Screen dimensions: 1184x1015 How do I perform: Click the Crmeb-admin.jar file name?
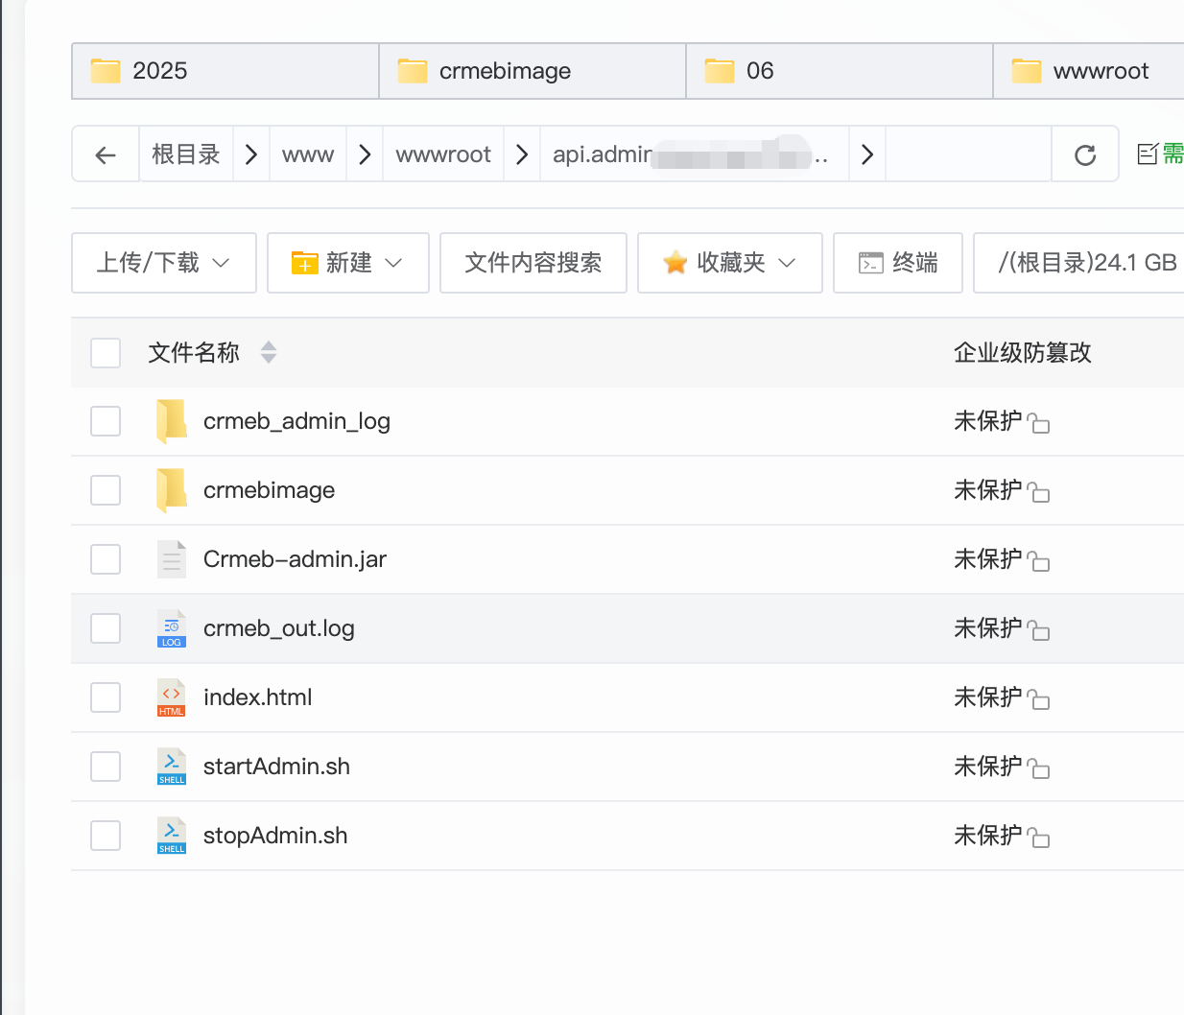click(295, 559)
